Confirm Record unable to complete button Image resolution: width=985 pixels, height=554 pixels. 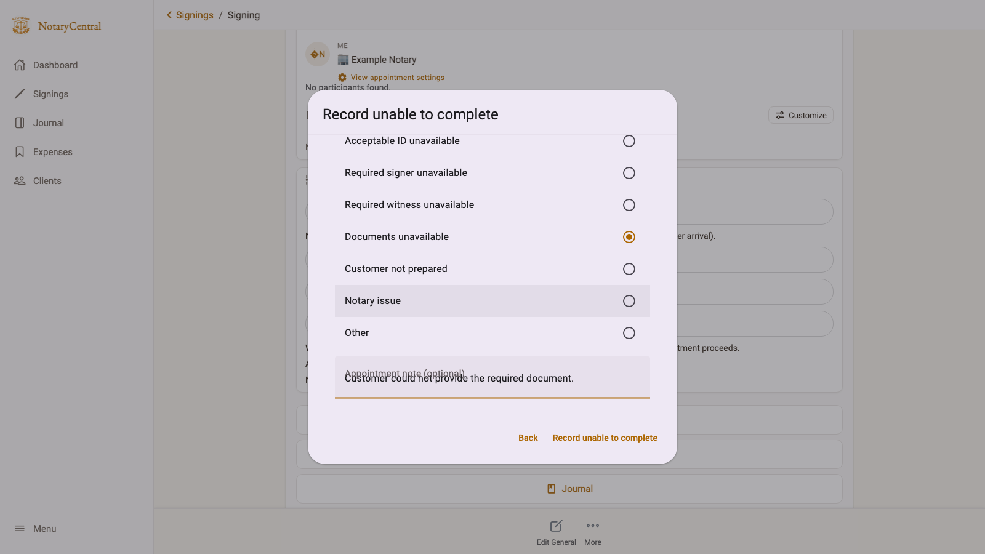605,438
